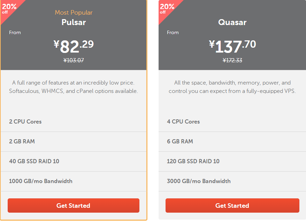Click the Get Started button for Pulsar
The width and height of the screenshot is (306, 221).
(x=73, y=205)
